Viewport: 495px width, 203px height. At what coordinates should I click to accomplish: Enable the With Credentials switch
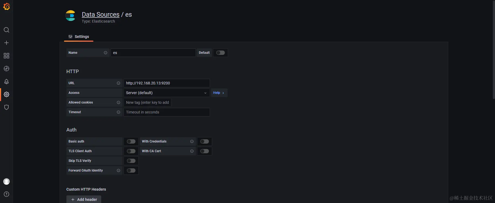coord(205,141)
